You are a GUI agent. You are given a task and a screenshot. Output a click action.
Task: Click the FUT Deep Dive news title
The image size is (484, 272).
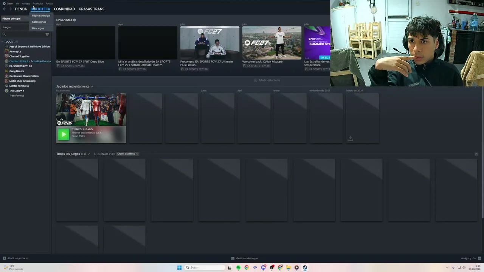tap(80, 62)
